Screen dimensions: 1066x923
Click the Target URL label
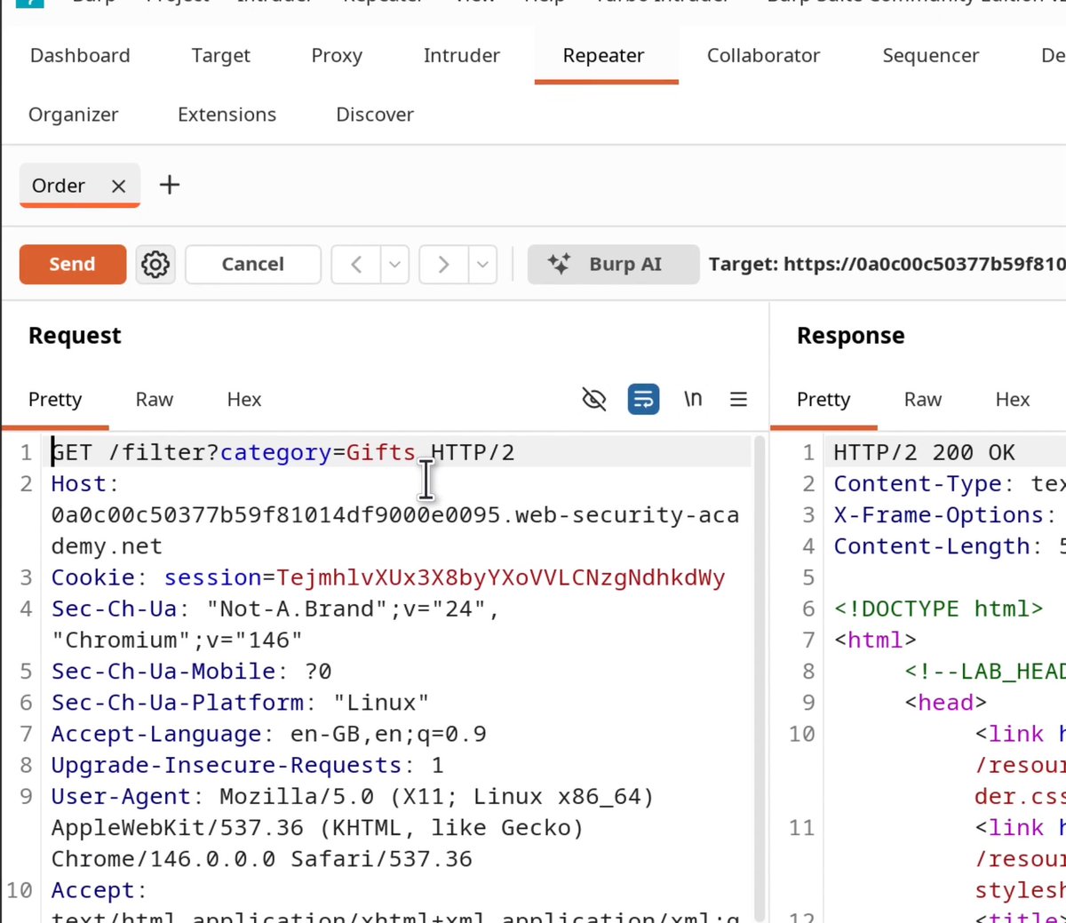[x=887, y=264]
